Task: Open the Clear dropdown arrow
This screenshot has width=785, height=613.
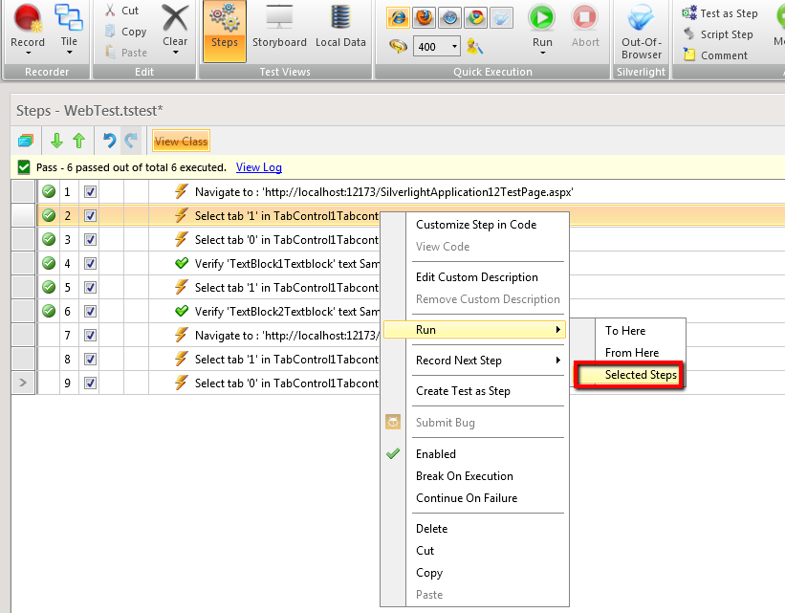Action: (x=175, y=52)
